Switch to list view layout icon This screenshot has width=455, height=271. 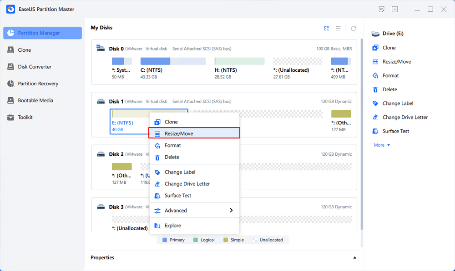(x=338, y=28)
